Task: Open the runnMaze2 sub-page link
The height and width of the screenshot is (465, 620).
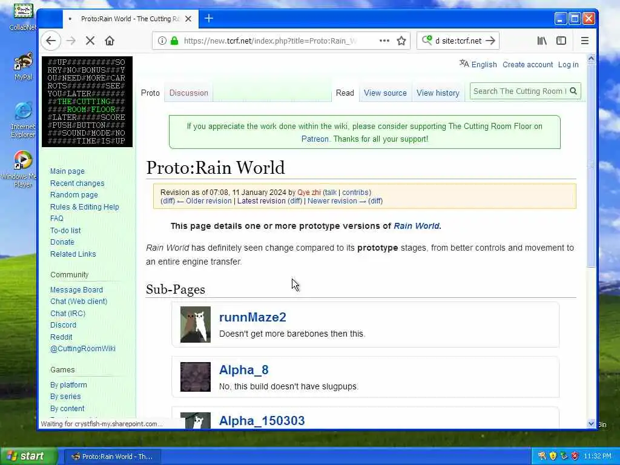Action: (x=252, y=317)
